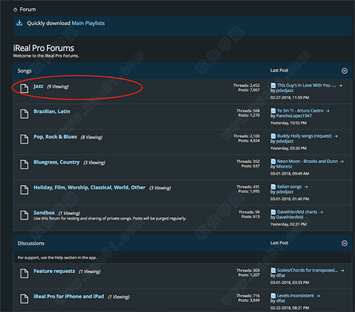Open the Forum breadcrumb link
Viewport: 355px width, 312px height.
click(27, 9)
